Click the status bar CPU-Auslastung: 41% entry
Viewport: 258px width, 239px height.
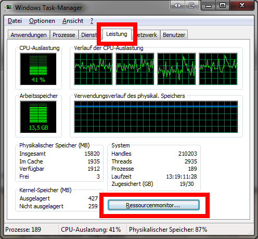[x=91, y=230]
